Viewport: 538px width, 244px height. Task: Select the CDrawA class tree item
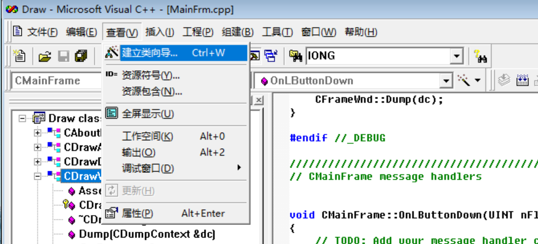83,147
